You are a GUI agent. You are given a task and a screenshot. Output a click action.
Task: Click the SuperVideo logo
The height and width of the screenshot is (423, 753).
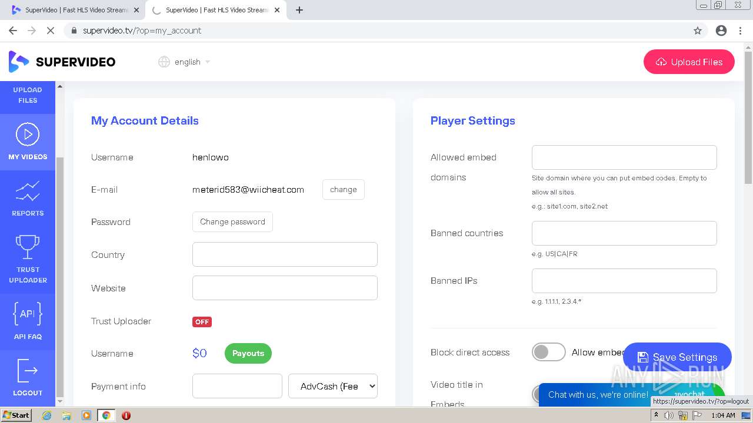(x=62, y=62)
